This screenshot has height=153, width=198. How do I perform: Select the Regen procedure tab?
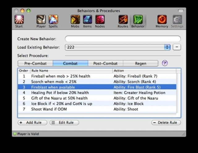click(x=140, y=63)
